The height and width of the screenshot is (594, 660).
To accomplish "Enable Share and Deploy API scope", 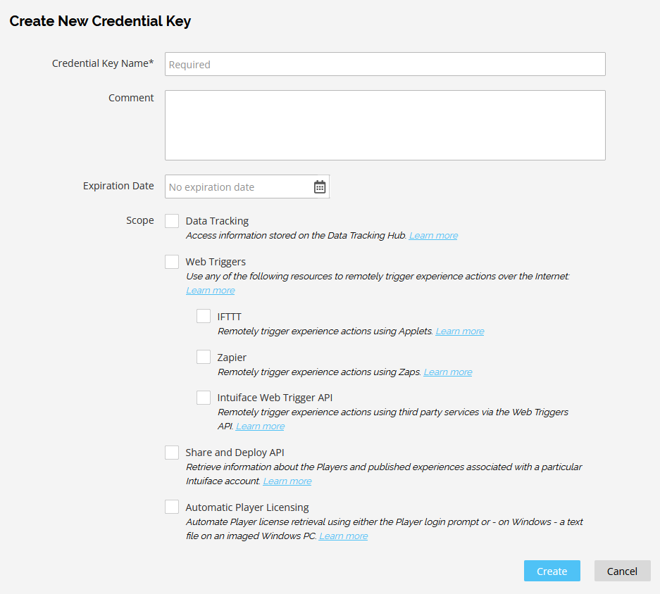I will point(172,453).
